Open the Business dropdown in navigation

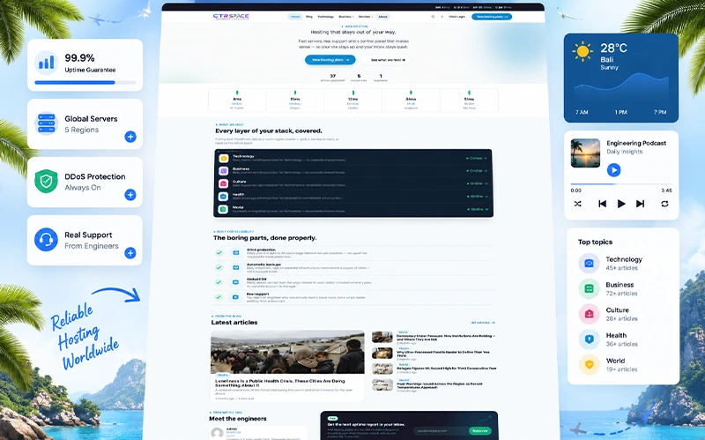(346, 17)
